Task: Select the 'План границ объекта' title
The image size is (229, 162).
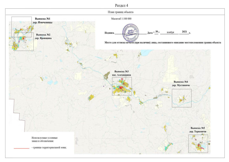Action: 114,12
